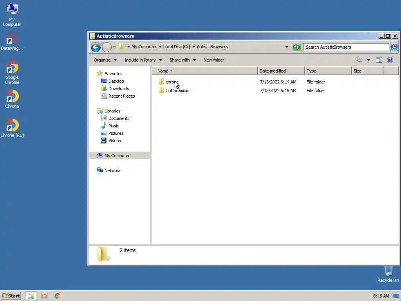
Task: Click the UnChromium folder date 6:16 AM
Action: coord(278,91)
